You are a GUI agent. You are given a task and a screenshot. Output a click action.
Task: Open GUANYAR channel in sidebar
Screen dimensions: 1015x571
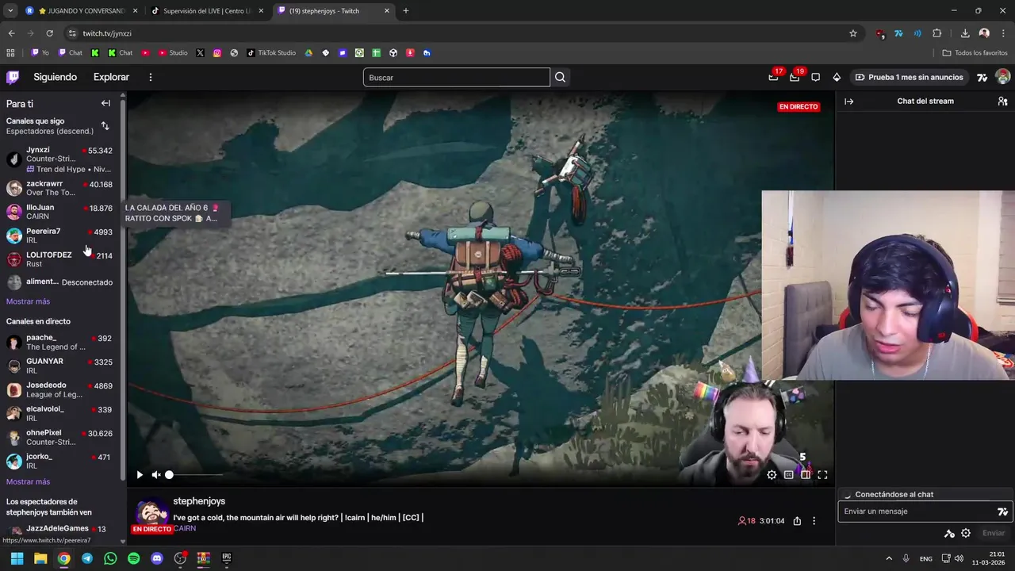(60, 366)
